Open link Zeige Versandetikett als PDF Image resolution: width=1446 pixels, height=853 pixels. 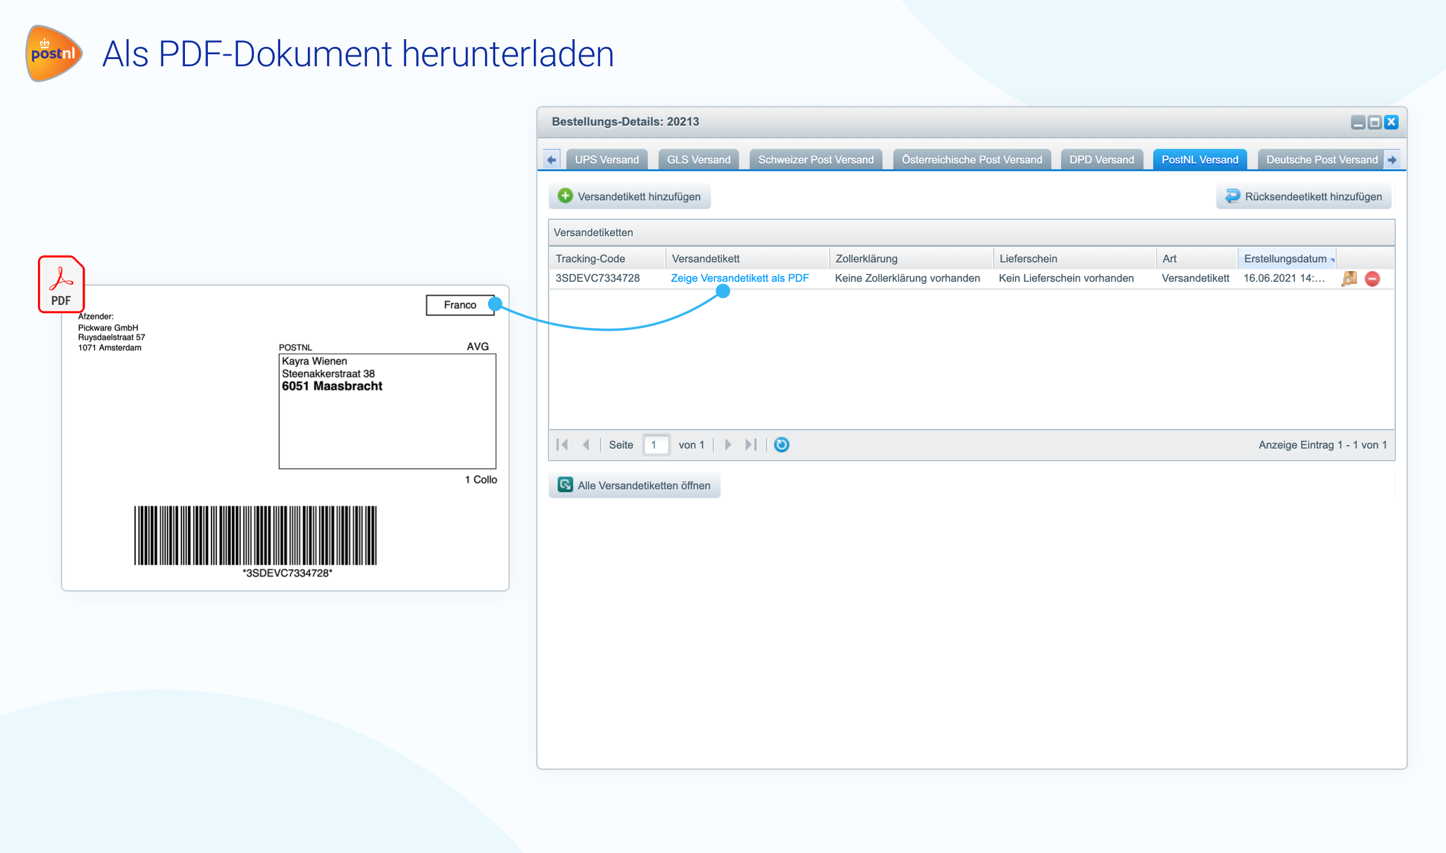[739, 278]
